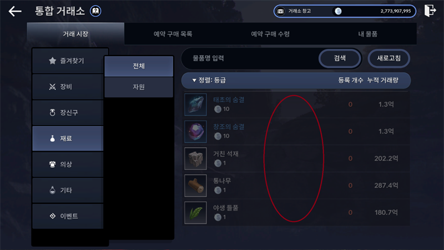Open the 거친 석재 stone item icon
The image size is (444, 250).
tap(195, 158)
